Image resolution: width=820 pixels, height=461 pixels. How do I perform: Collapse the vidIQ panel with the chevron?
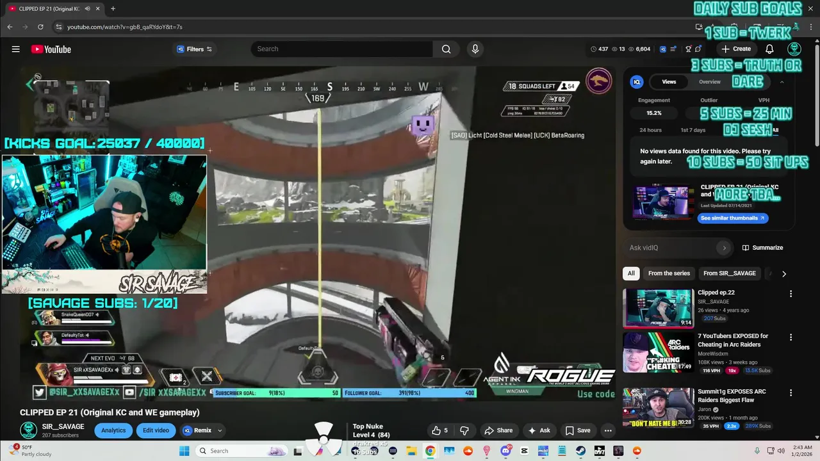(x=782, y=82)
